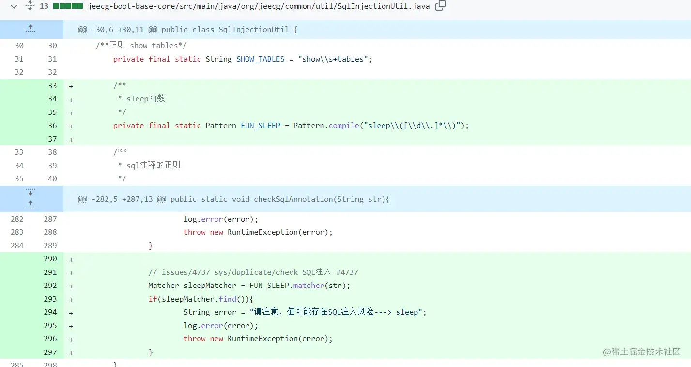Click the '// issues/4737 sys/duplicate/check' comment
This screenshot has height=367, width=691.
pyautogui.click(x=253, y=272)
